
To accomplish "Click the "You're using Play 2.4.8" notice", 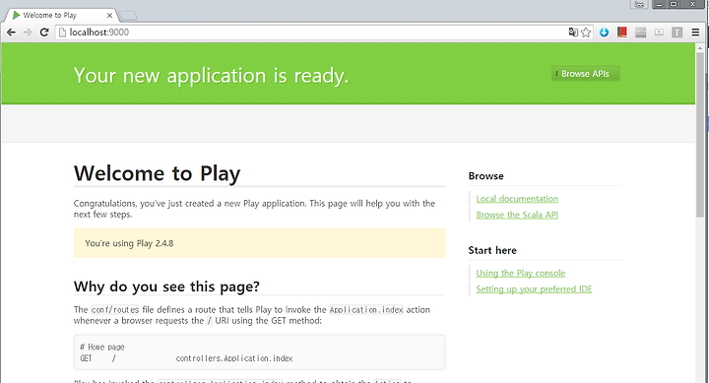I will click(x=259, y=243).
